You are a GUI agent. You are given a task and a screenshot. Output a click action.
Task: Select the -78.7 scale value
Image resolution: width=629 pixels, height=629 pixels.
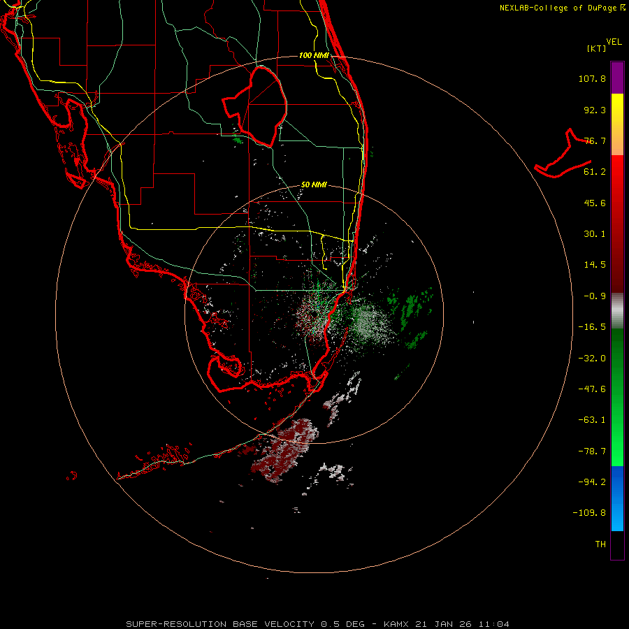pyautogui.click(x=592, y=451)
